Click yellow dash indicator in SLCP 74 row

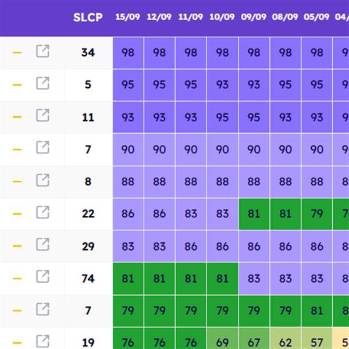[17, 279]
